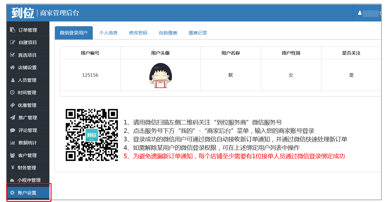Screen dimensions: 386x202
Task: Click the 直选项目 checkmark icon
Action: (x=12, y=55)
